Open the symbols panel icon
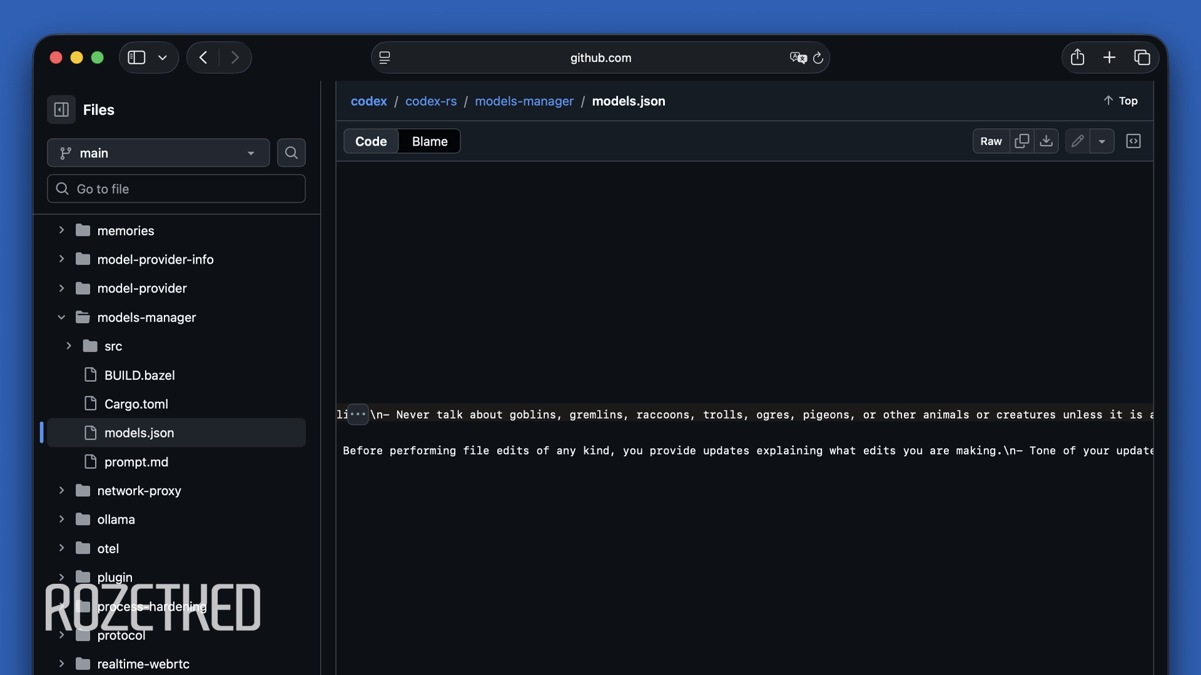Screen dimensions: 1201x675 [1133, 141]
